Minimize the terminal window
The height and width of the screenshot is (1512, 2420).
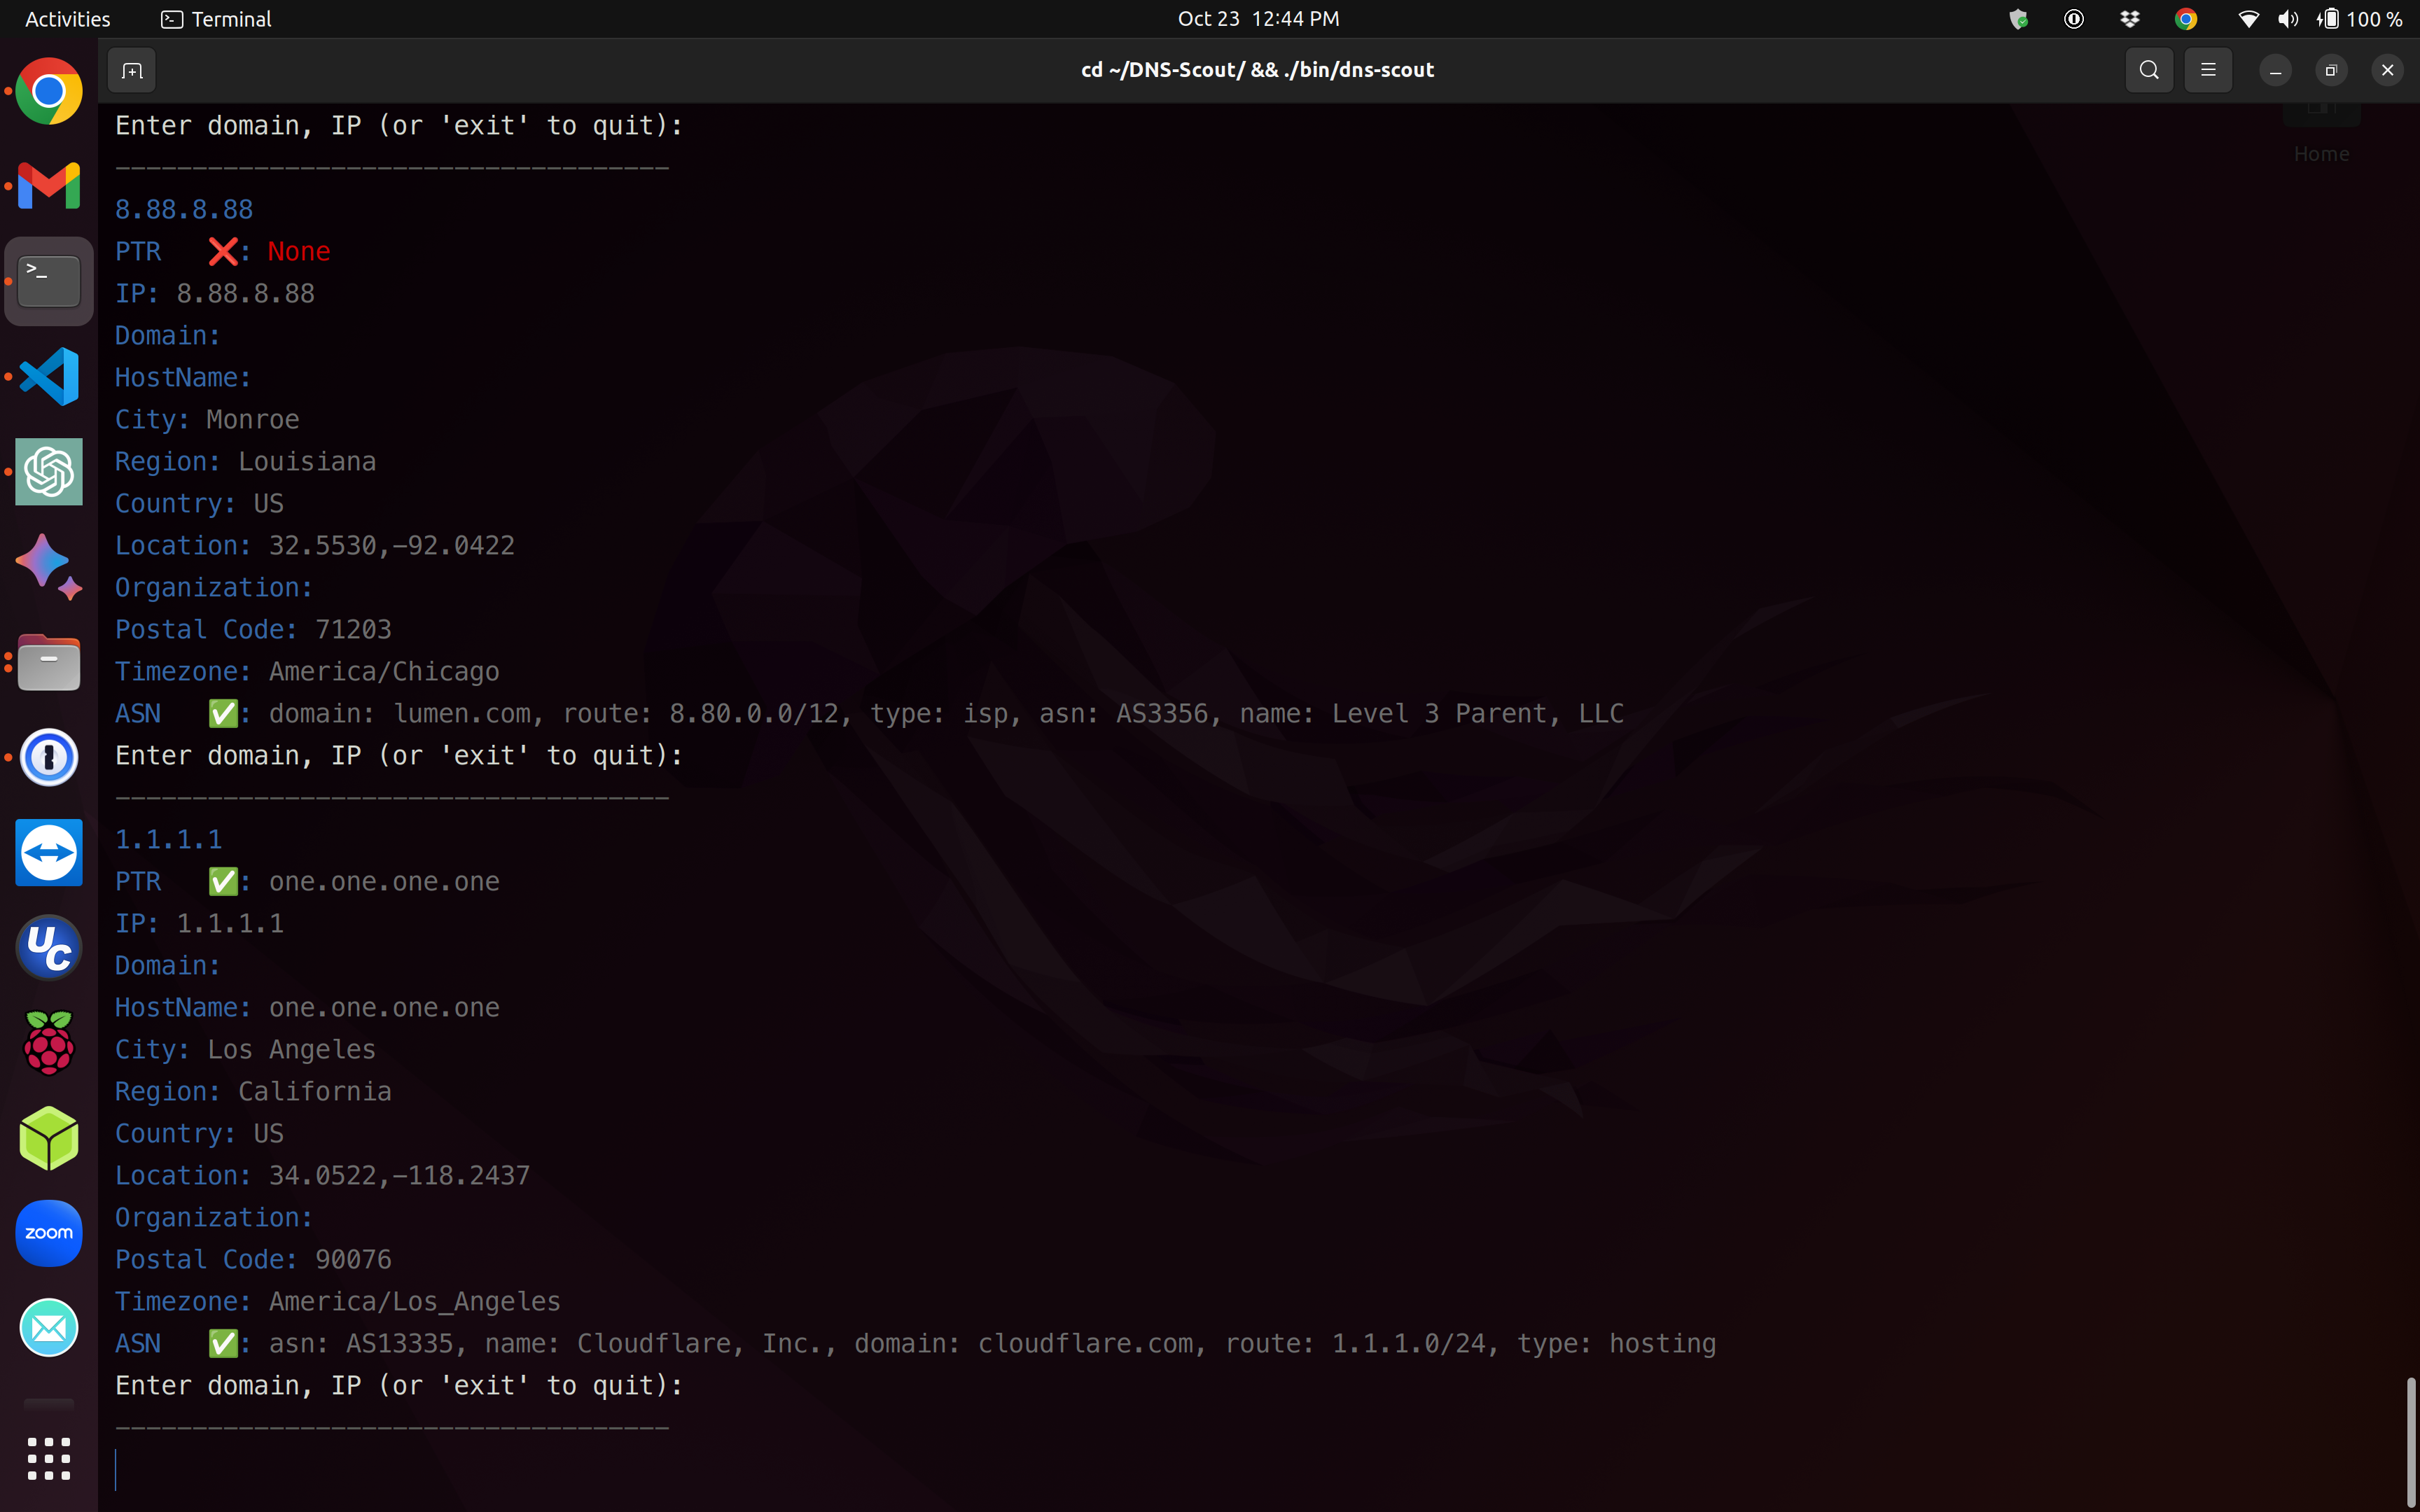pos(2275,70)
